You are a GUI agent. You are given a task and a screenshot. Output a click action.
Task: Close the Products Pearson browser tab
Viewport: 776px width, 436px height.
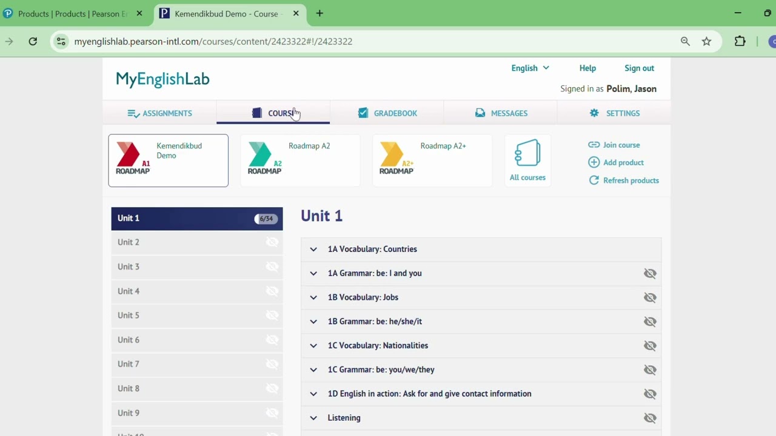click(139, 13)
